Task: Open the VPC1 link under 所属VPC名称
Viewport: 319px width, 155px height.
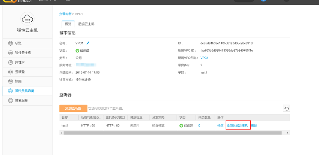Action: [204, 58]
